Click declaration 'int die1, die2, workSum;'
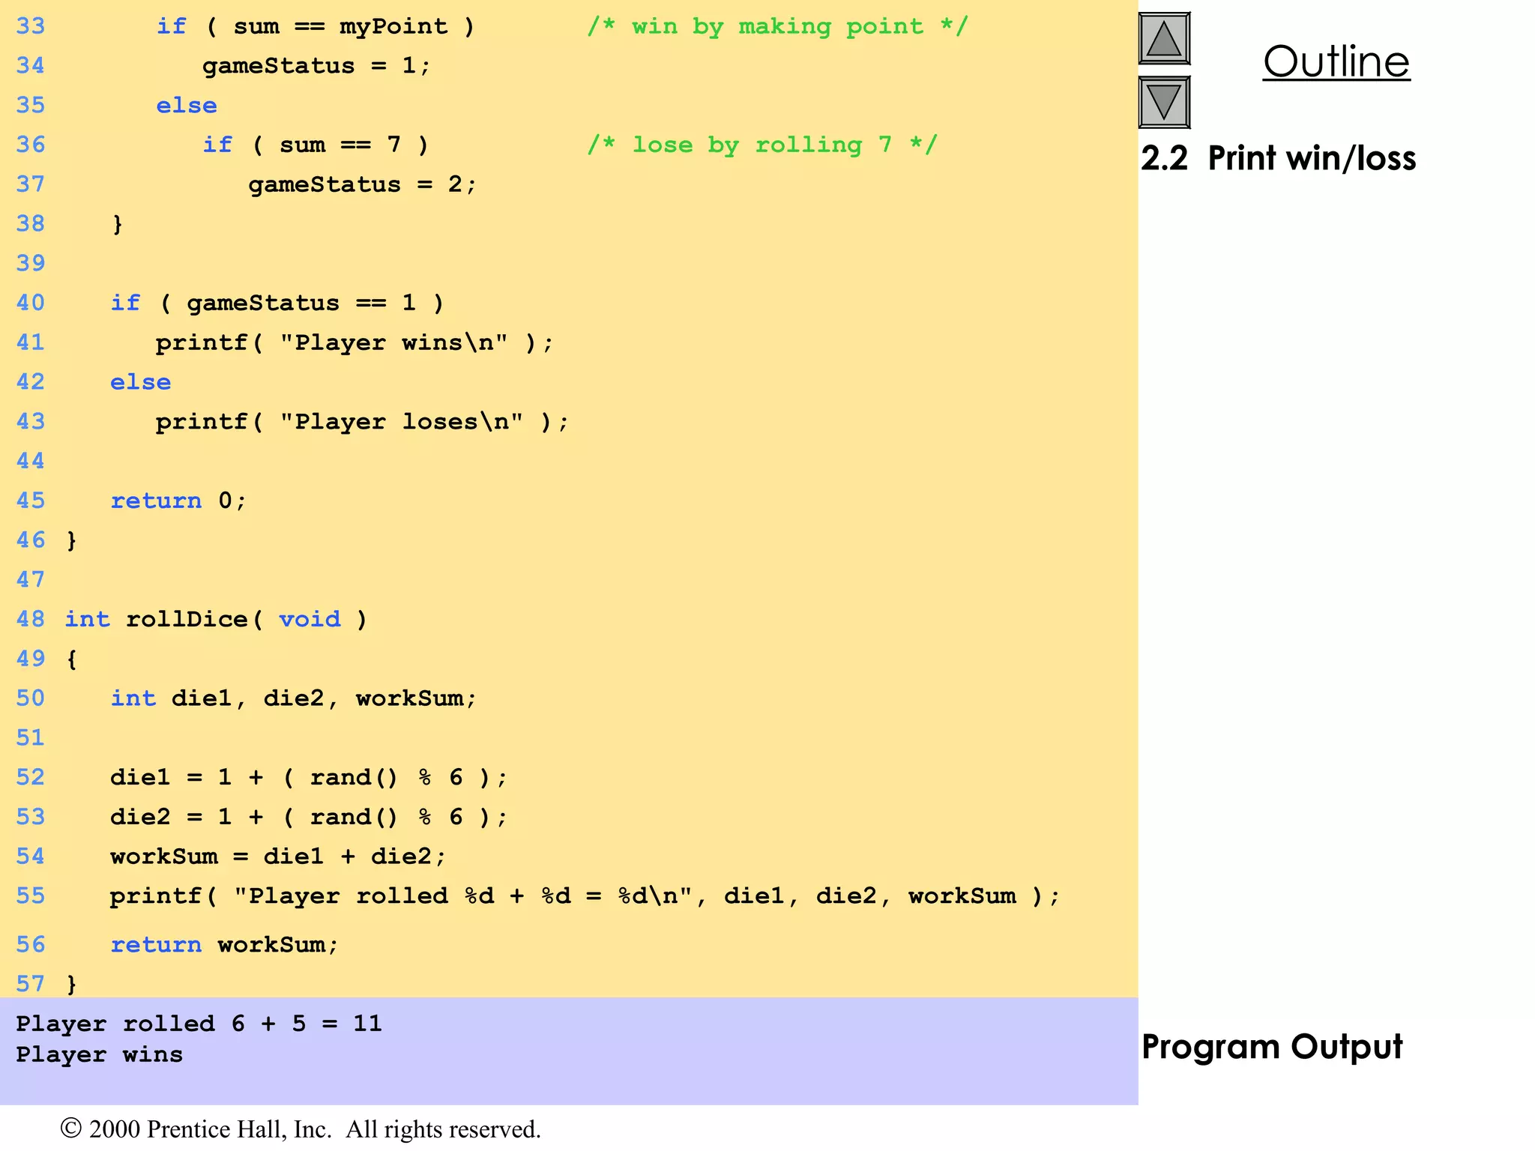This screenshot has height=1151, width=1535. pos(293,698)
